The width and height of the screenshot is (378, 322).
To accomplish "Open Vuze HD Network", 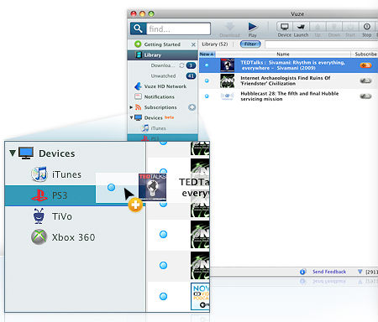I will point(165,86).
